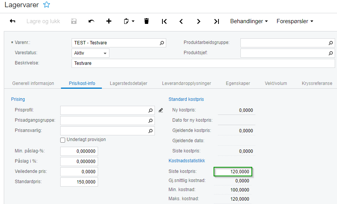Go to the previous record
This screenshot has height=204, width=337.
(181, 21)
